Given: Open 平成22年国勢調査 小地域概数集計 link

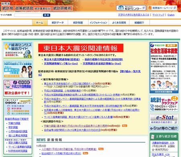Looking at the screenshot, I should tap(63, 91).
